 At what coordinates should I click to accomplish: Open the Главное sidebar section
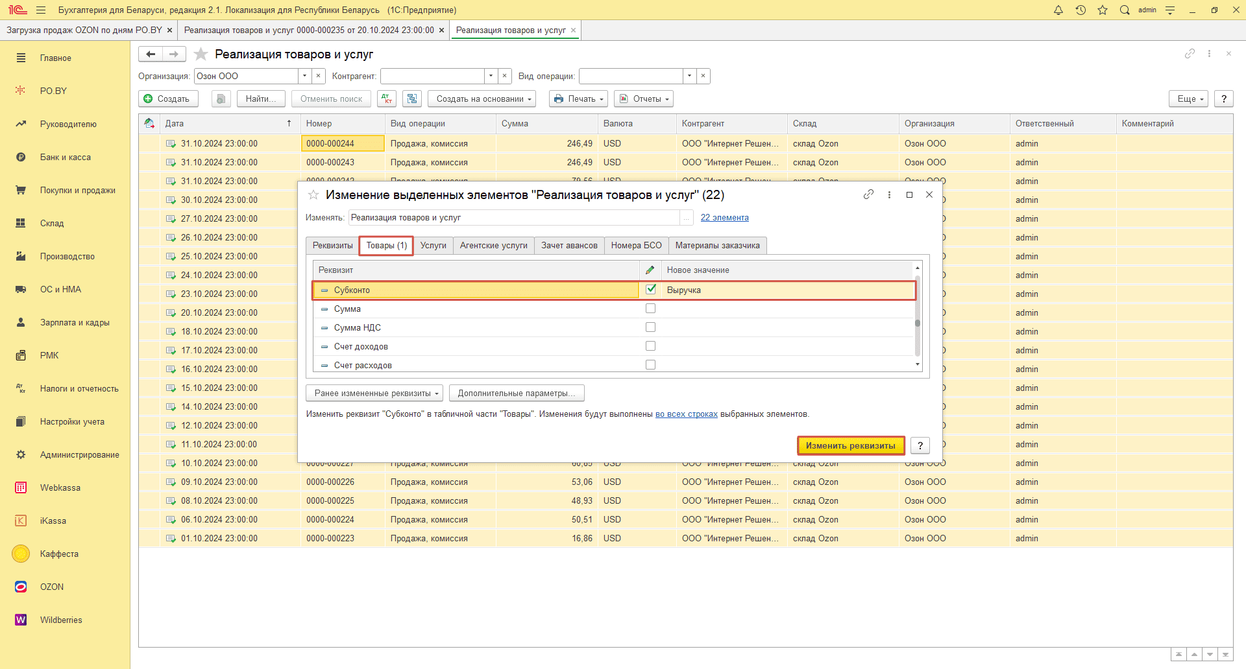[x=55, y=58]
